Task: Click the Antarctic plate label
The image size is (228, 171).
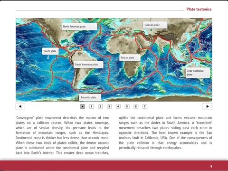Action: 90,97
